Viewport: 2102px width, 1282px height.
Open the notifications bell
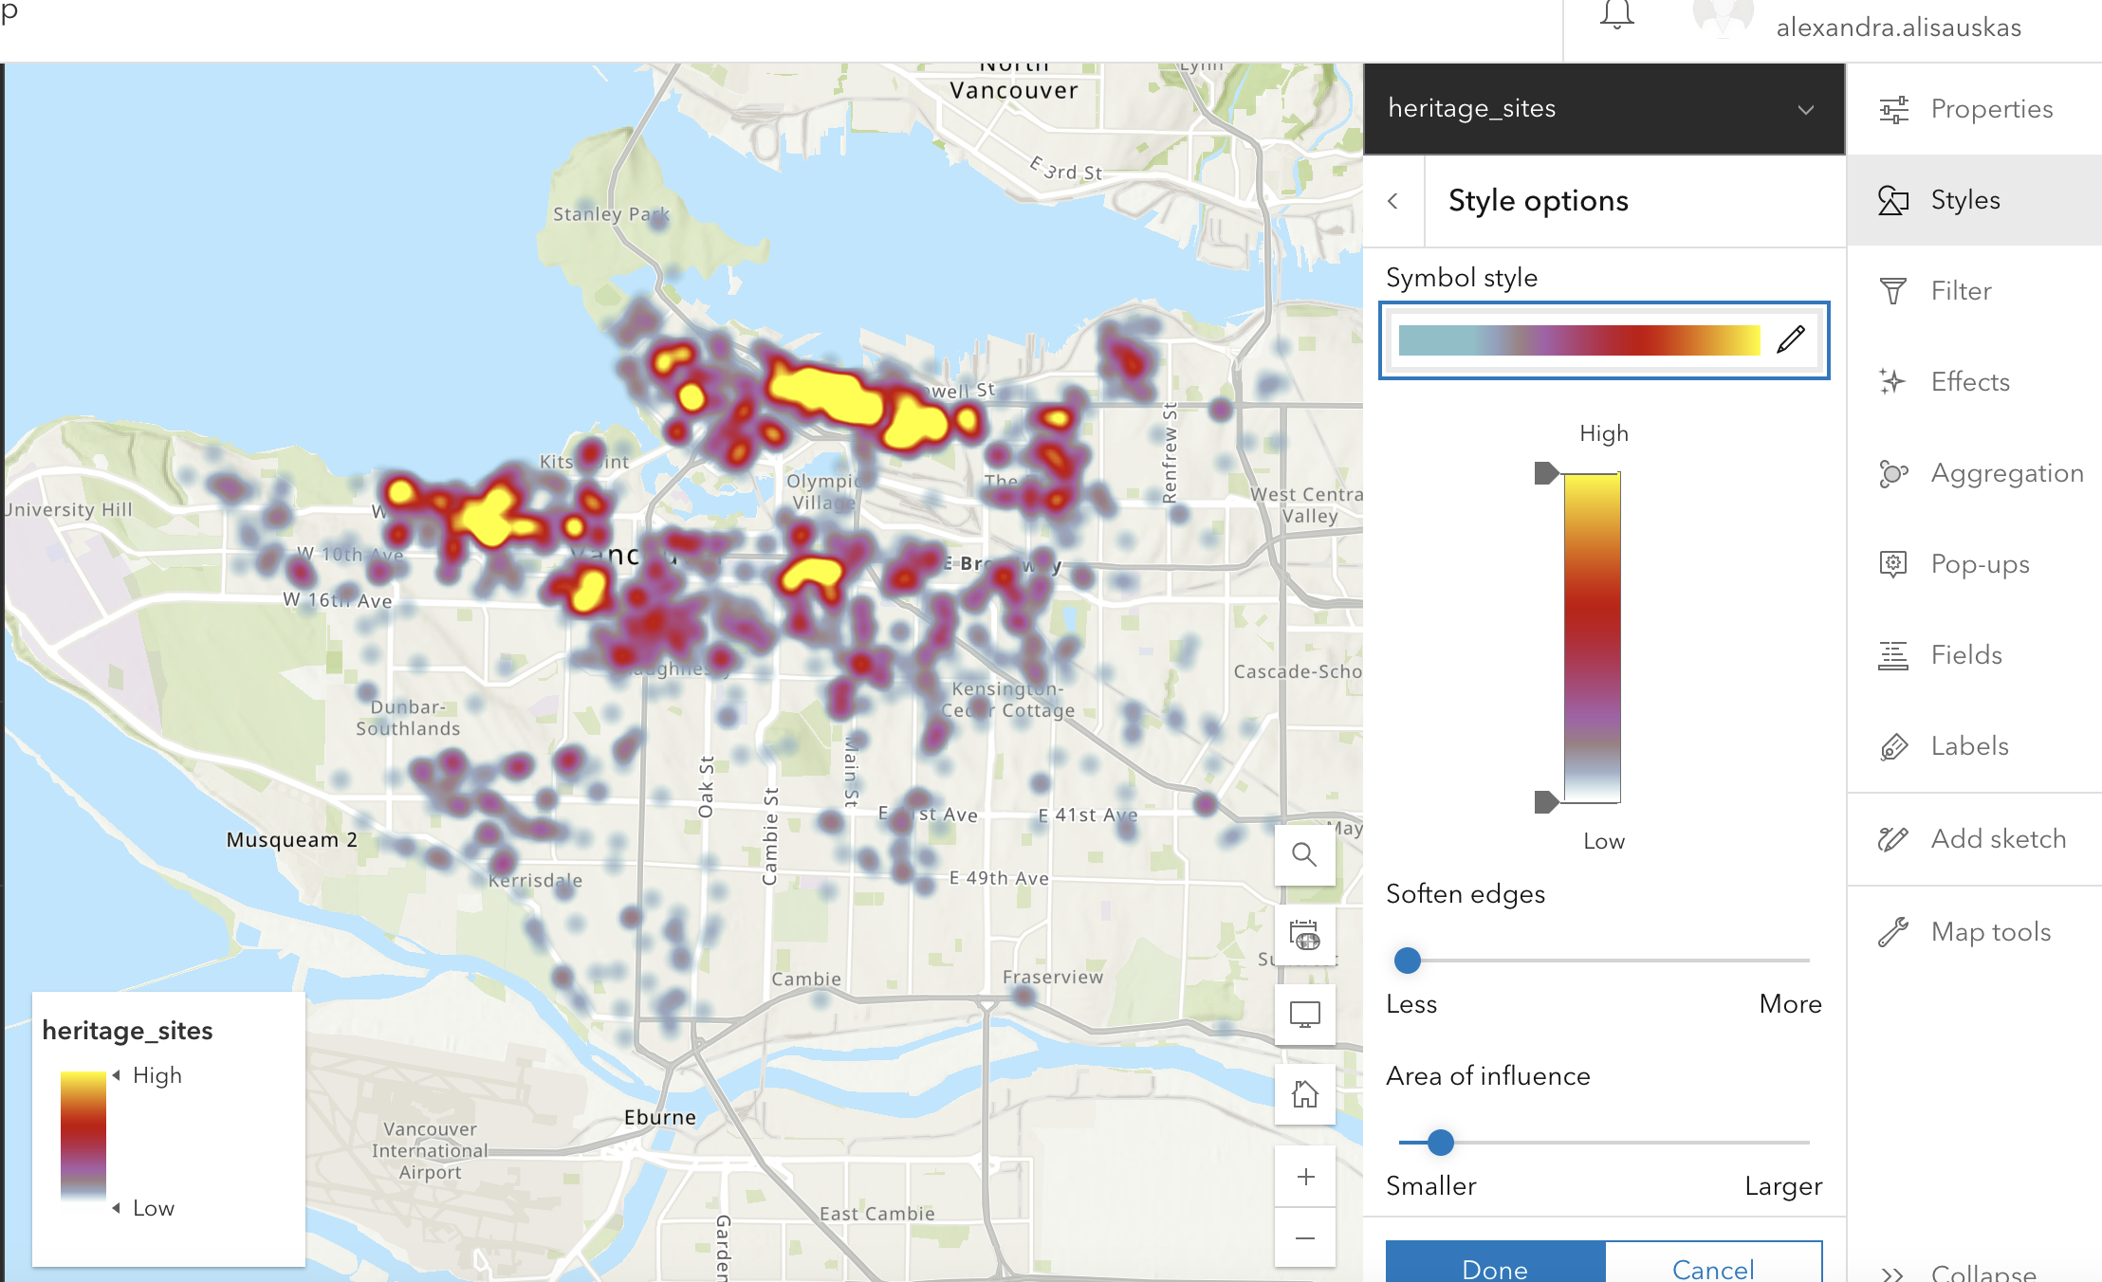tap(1616, 16)
